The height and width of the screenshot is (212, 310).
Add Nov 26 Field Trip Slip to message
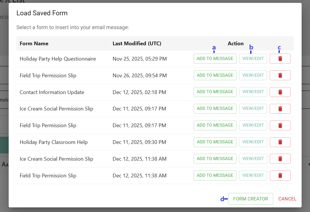click(x=215, y=75)
